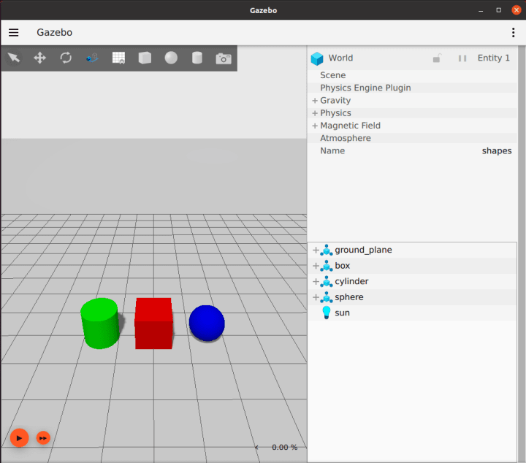Open the vertical dots plugins menu

tap(513, 32)
